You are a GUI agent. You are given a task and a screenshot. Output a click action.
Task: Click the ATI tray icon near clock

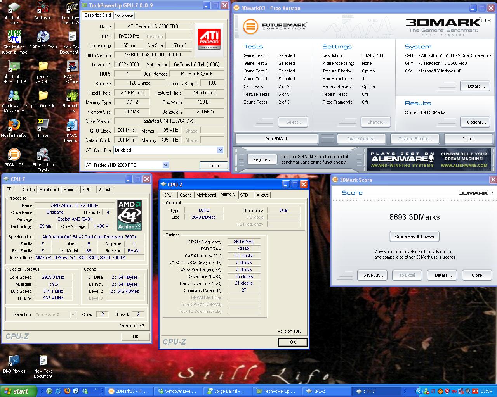pyautogui.click(x=475, y=391)
